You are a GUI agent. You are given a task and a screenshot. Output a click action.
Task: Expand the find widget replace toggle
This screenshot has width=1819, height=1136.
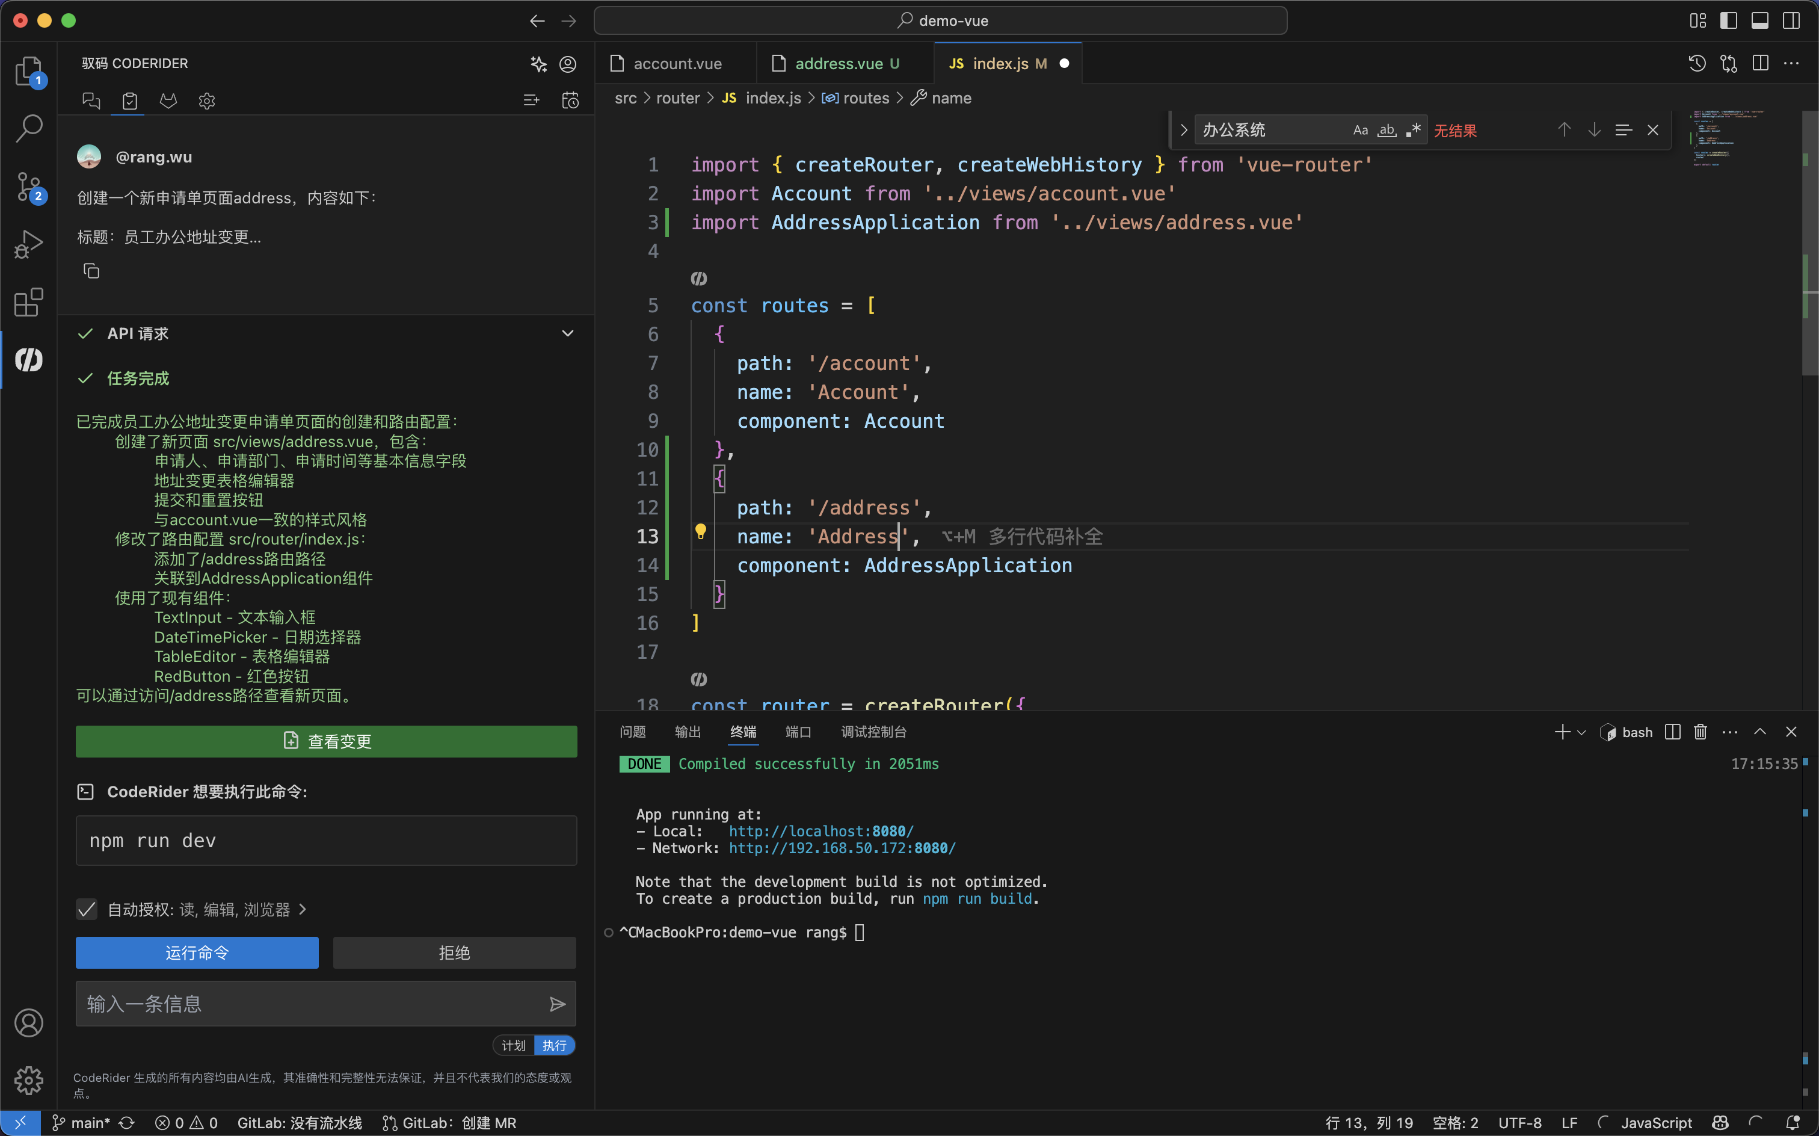coord(1184,130)
